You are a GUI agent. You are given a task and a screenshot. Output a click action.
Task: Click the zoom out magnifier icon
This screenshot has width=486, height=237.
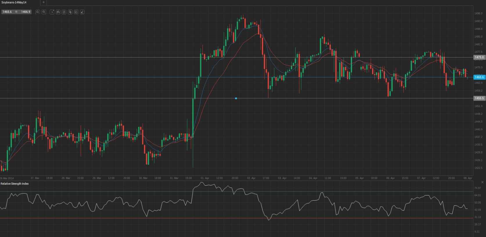click(x=37, y=12)
